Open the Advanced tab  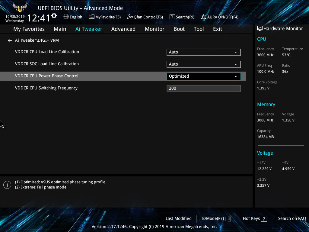point(123,29)
